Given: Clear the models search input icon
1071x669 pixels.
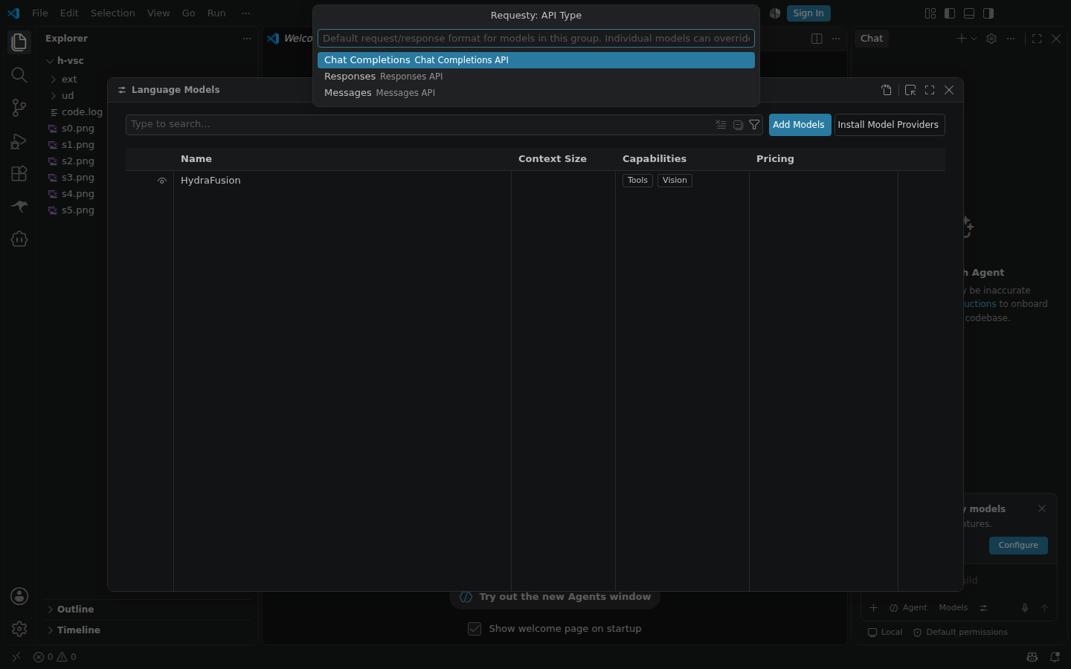Looking at the screenshot, I should point(721,125).
